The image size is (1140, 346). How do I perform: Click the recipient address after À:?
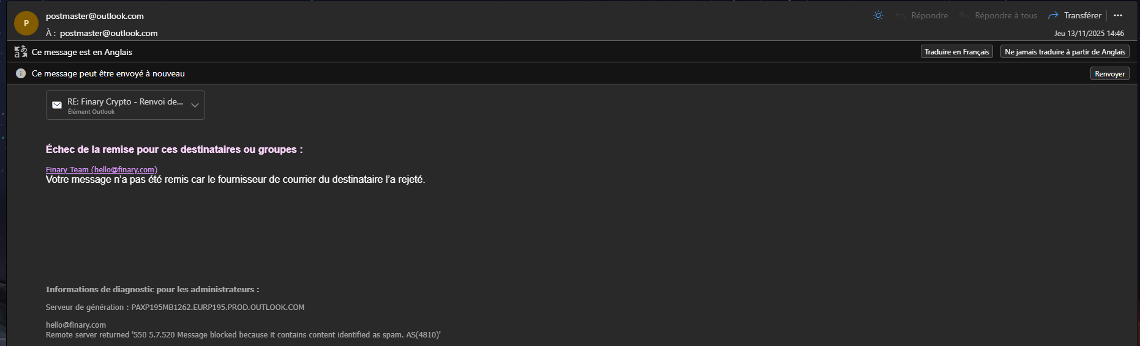(x=108, y=33)
